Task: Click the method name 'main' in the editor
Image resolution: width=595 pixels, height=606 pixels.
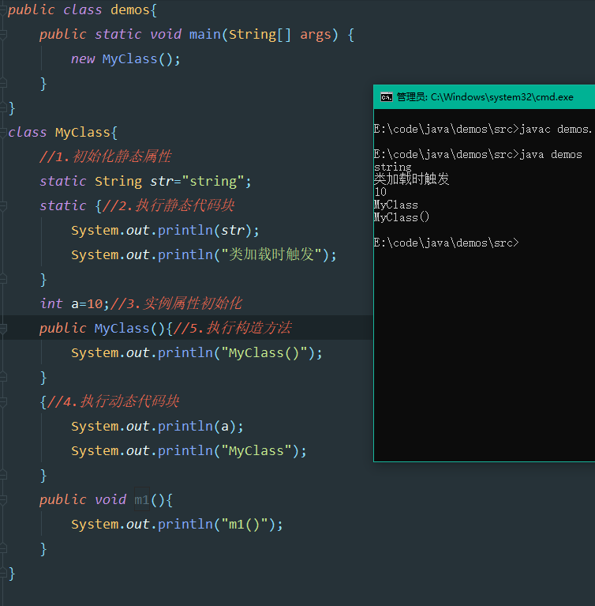Action: click(205, 35)
